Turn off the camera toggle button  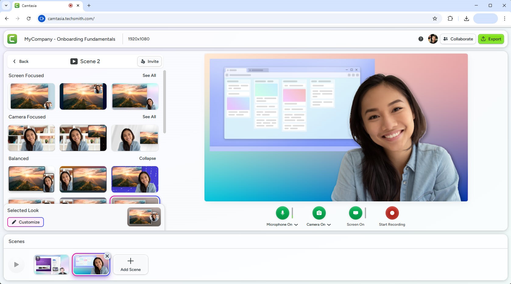click(319, 213)
